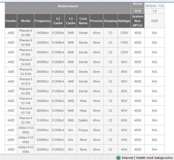Click '4MB' L3 cache in X4 810 row

(x=70, y=82)
